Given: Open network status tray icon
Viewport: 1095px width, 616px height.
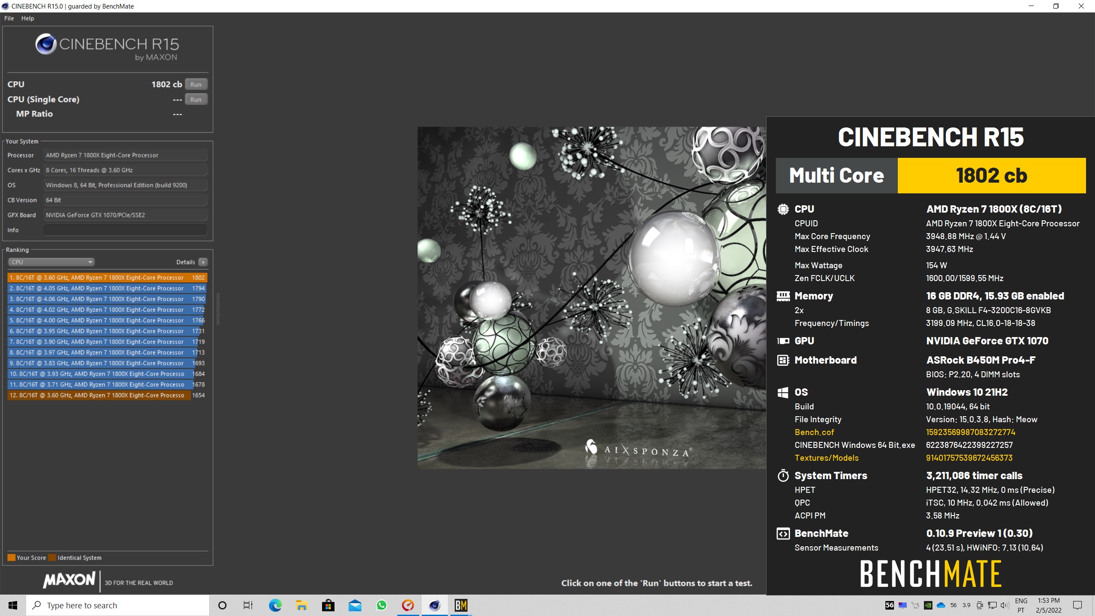Looking at the screenshot, I should tap(992, 605).
